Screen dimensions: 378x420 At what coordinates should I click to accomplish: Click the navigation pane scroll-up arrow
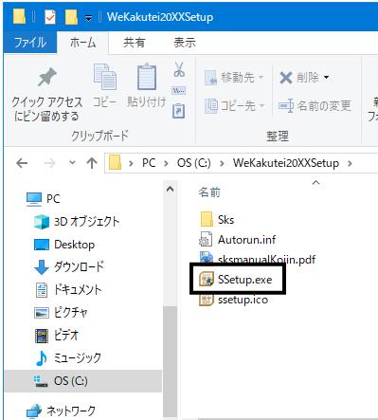[170, 190]
